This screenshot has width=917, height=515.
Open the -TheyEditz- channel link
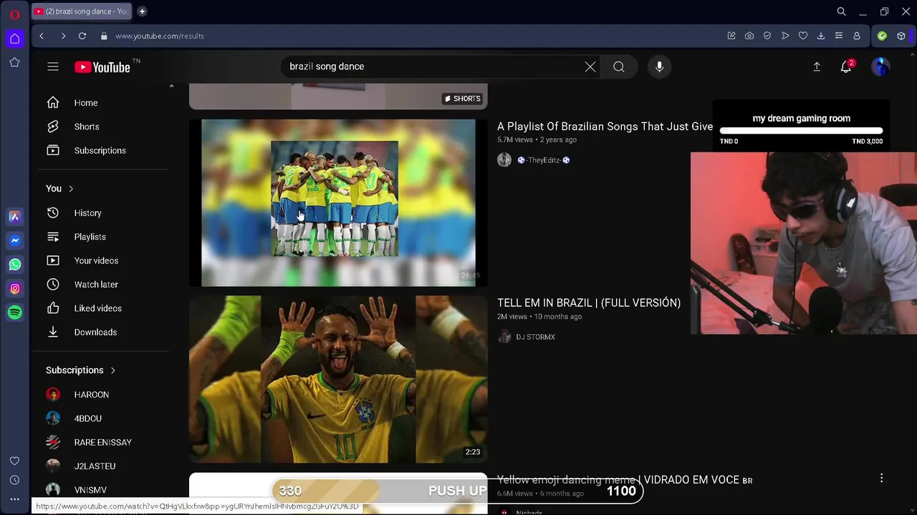[544, 160]
